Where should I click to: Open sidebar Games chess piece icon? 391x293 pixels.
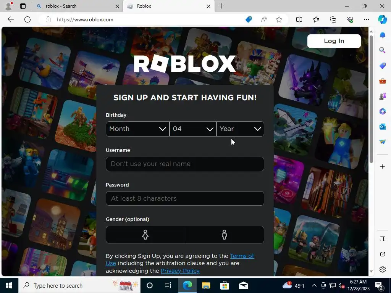pyautogui.click(x=383, y=96)
